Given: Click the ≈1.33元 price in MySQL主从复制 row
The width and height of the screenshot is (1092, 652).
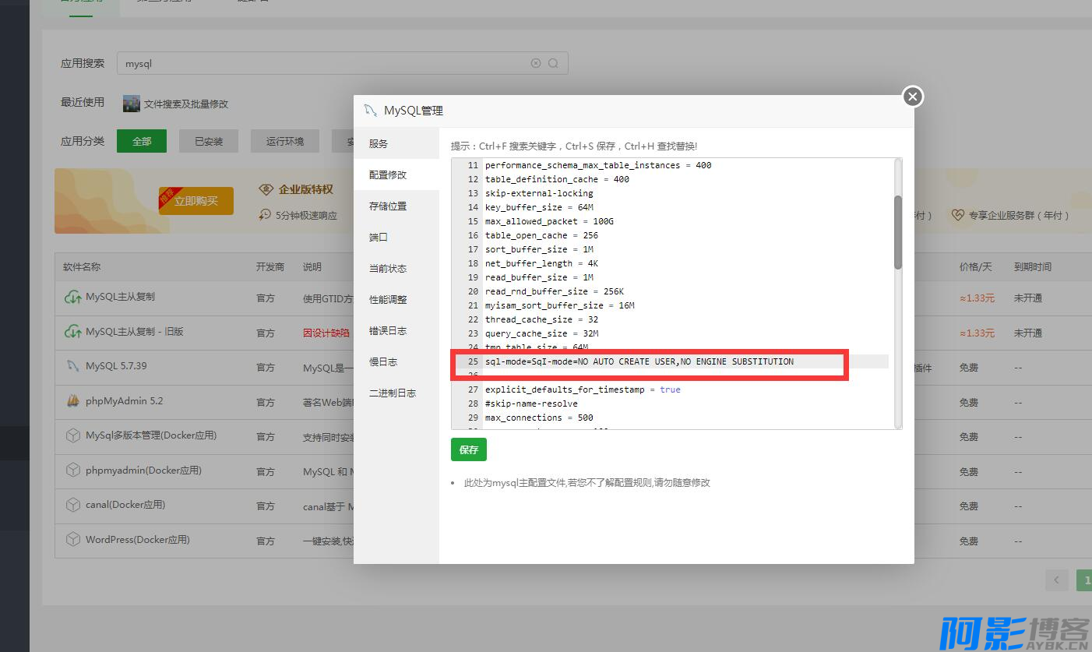Looking at the screenshot, I should click(x=977, y=298).
